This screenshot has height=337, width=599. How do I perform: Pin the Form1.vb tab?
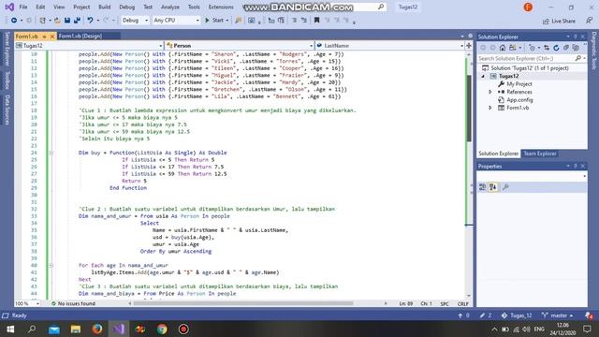[44, 37]
